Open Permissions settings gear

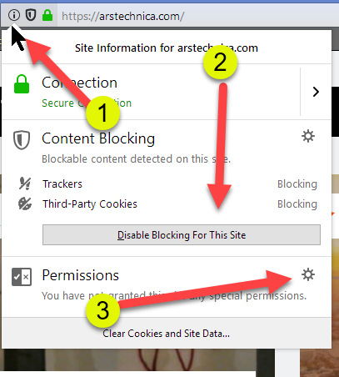pyautogui.click(x=308, y=274)
